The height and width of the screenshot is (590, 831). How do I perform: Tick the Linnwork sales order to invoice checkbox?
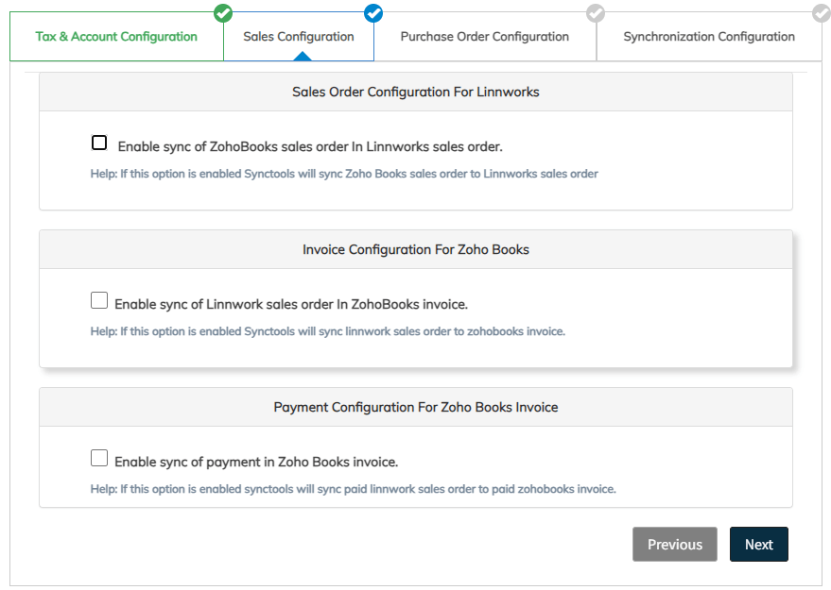point(99,301)
